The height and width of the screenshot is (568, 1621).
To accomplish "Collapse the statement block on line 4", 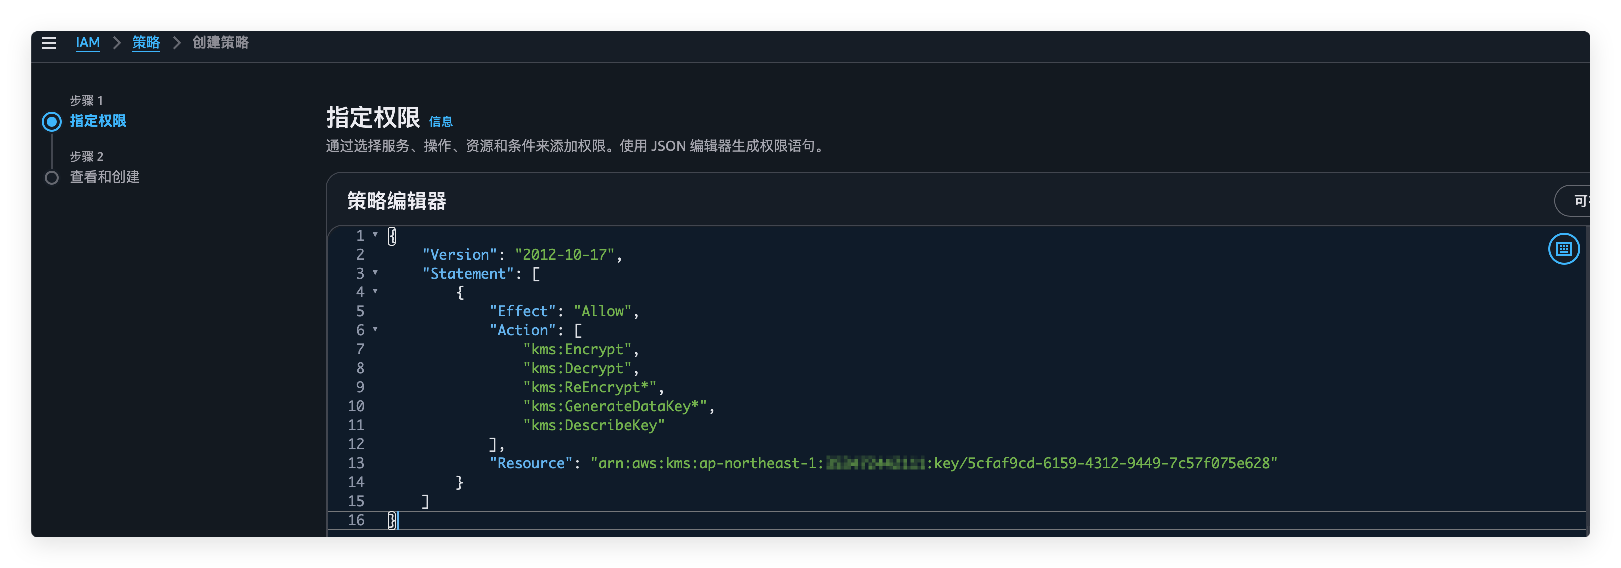I will [376, 292].
